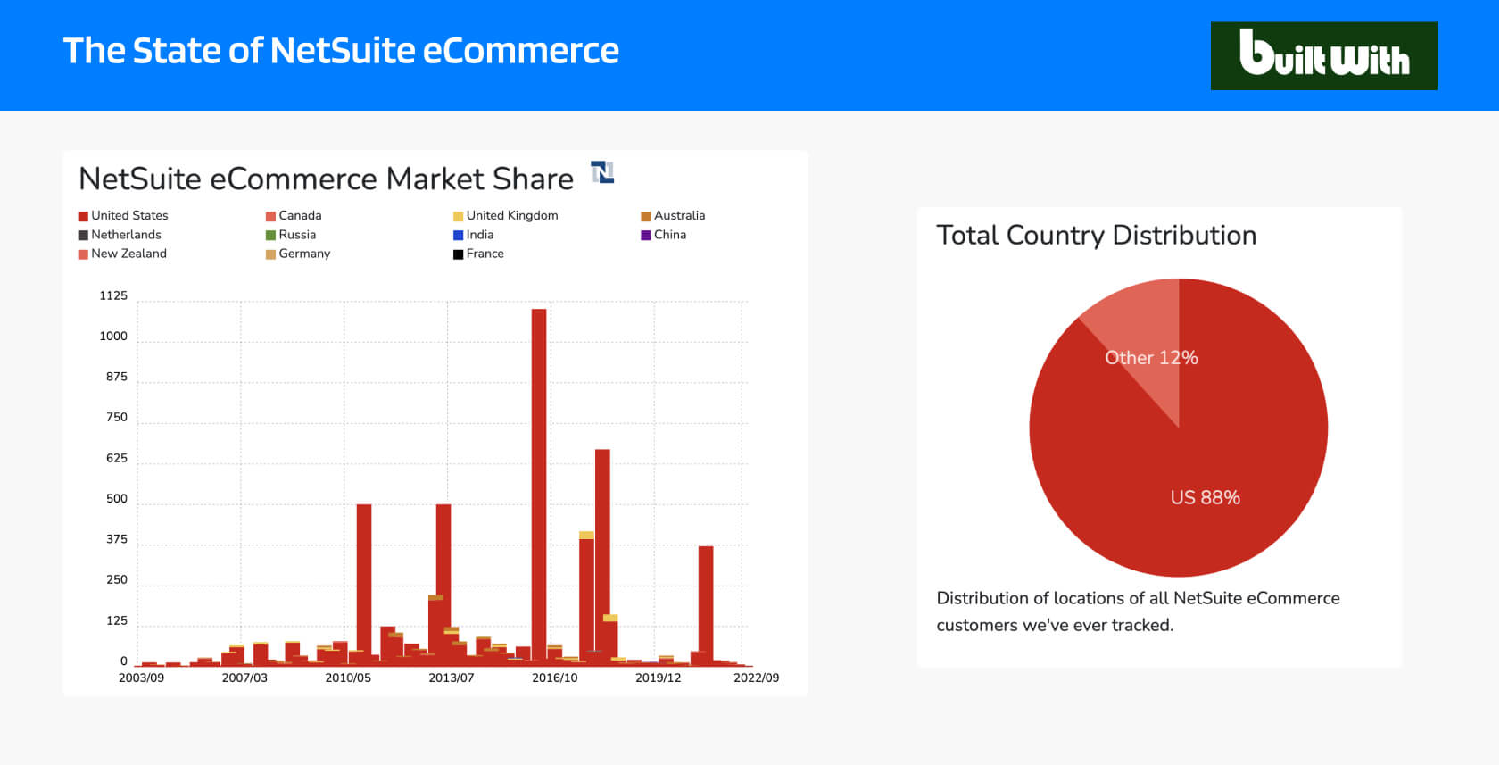Screen dimensions: 1500x765
Task: Click the Russia green legend swatch
Action: pos(270,236)
